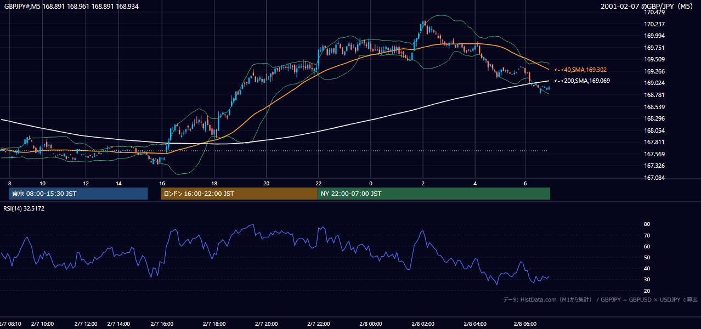Click the bottom time label 2/7 14:00

pos(118,324)
